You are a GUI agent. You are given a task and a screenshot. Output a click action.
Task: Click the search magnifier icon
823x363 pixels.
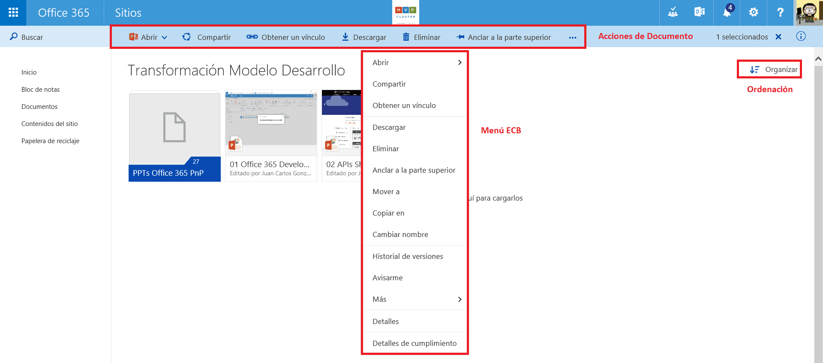point(14,37)
